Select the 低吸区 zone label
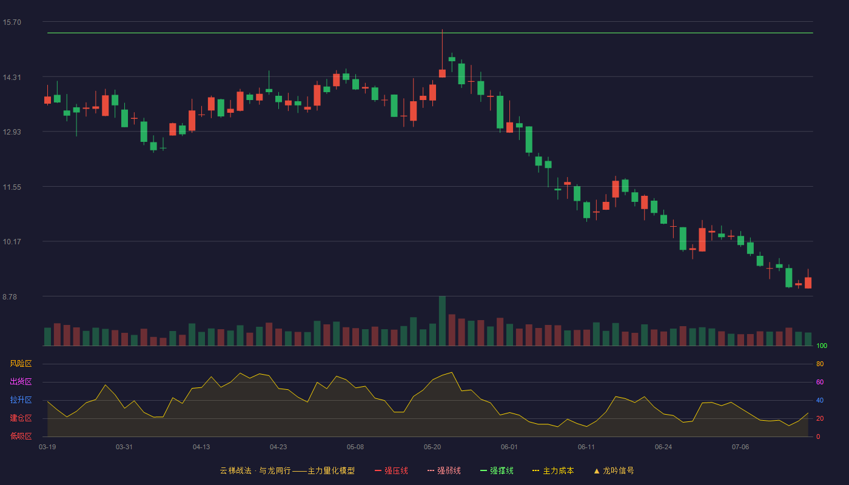The width and height of the screenshot is (849, 485). tap(21, 436)
